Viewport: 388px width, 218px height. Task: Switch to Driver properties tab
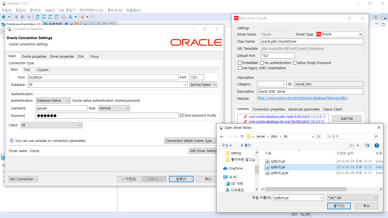coord(62,57)
